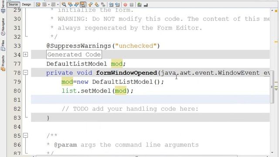279x157 pixels.
Task: Click the Generated Code folded box
Action: (x=74, y=55)
